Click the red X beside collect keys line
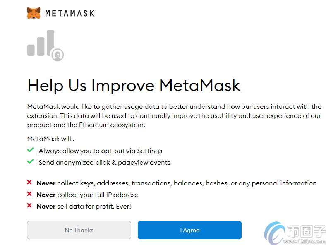326x245 pixels. 29,183
